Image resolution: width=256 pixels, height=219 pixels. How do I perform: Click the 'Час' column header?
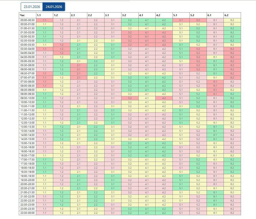pos(27,15)
